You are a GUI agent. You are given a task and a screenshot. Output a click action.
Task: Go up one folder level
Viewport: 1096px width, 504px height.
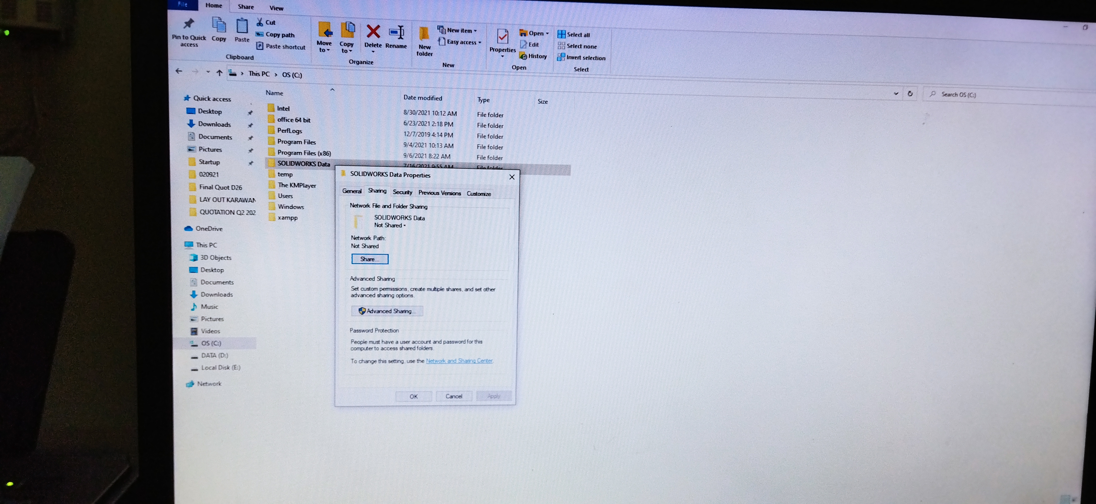tap(219, 73)
